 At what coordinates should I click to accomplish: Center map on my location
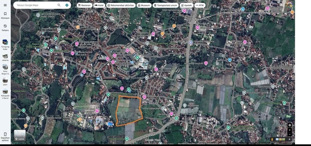pos(290,125)
